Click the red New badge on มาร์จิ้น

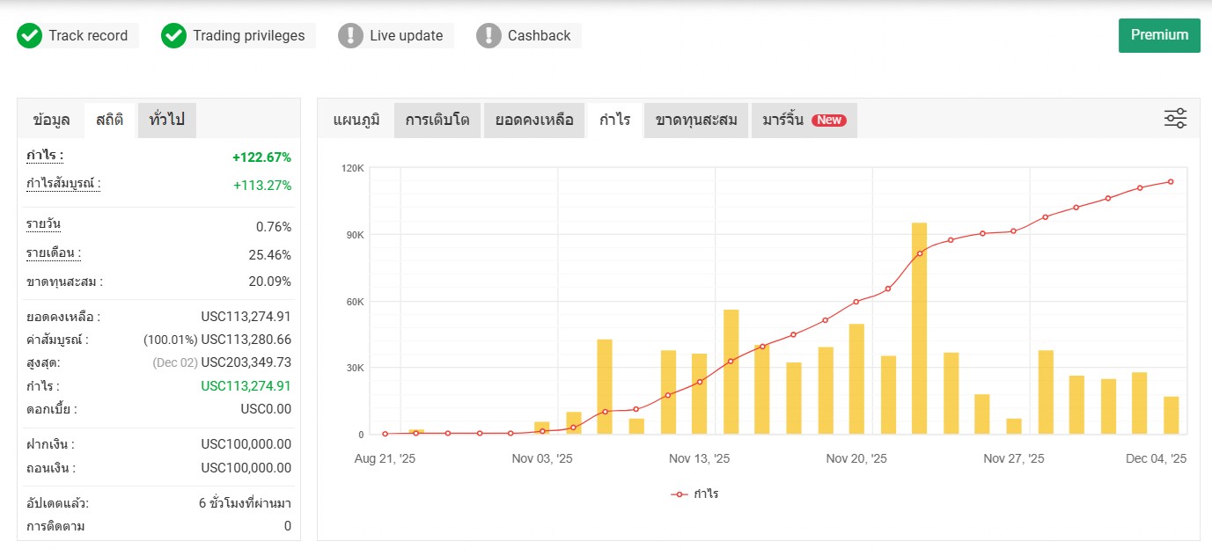828,121
